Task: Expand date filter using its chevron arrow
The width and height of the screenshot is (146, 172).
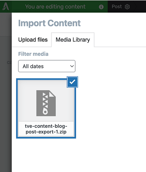Action: [x=72, y=66]
